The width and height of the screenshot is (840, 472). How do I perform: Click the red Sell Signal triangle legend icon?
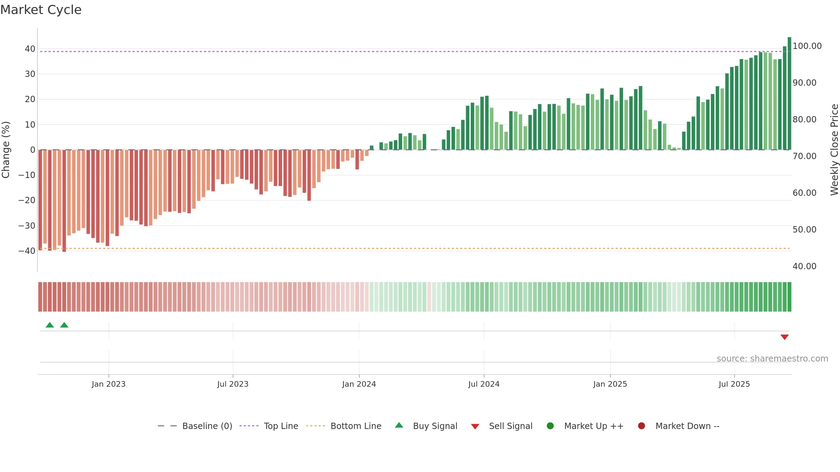coord(475,427)
